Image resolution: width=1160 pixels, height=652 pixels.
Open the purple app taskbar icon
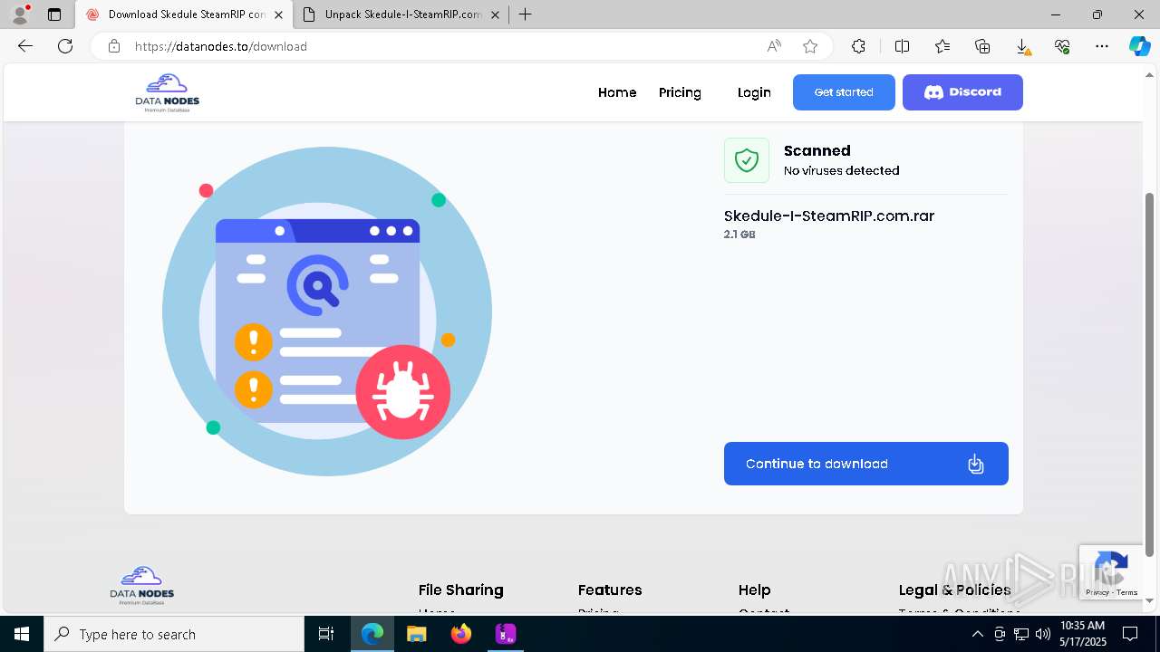(x=505, y=634)
